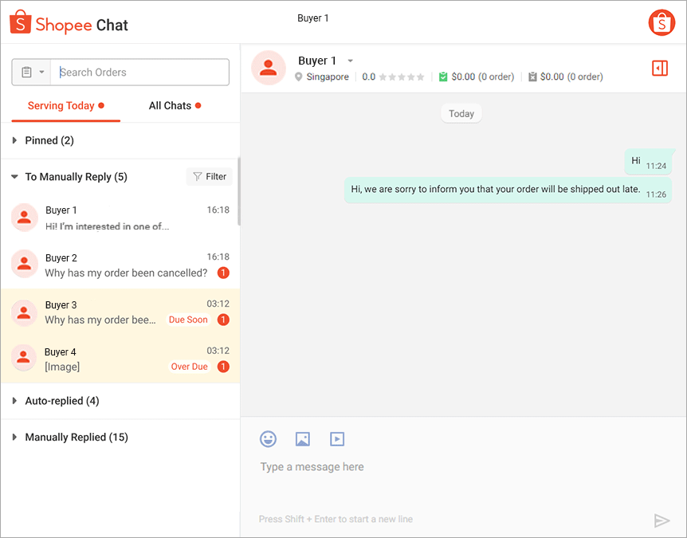Open the order search type dropdown
Viewport: 687px width, 538px height.
[32, 73]
